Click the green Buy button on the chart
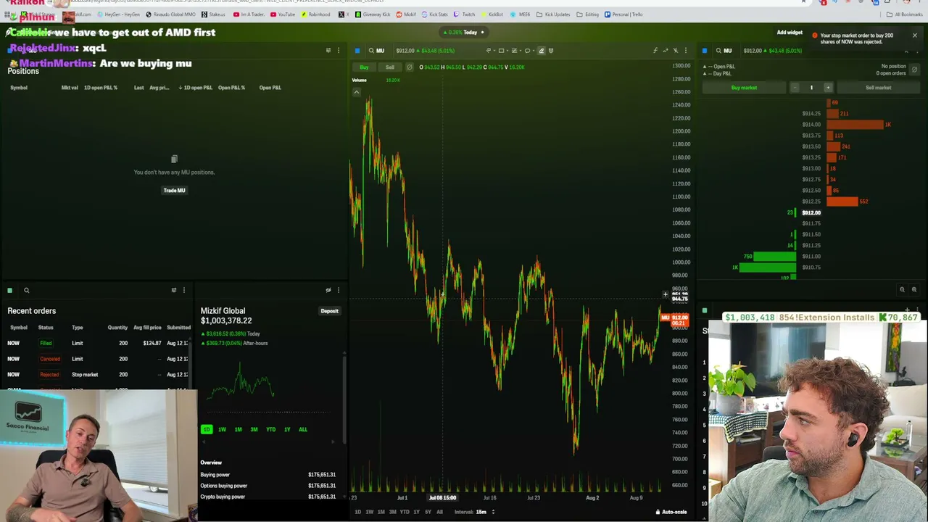Image resolution: width=928 pixels, height=522 pixels. (364, 67)
